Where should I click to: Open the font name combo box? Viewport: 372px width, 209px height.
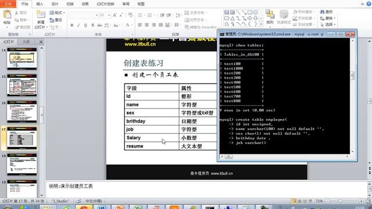[83, 15]
